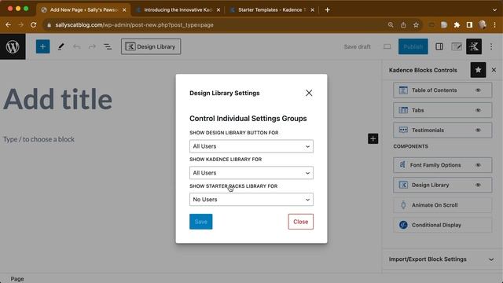Viewport: 503px width, 283px height.
Task: Click the browser address bar URL
Action: 134,24
